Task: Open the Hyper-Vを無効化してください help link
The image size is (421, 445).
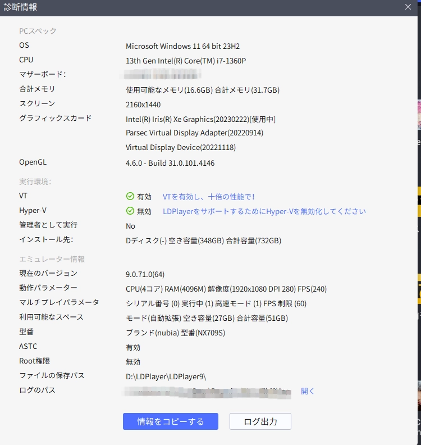Action: click(264, 211)
